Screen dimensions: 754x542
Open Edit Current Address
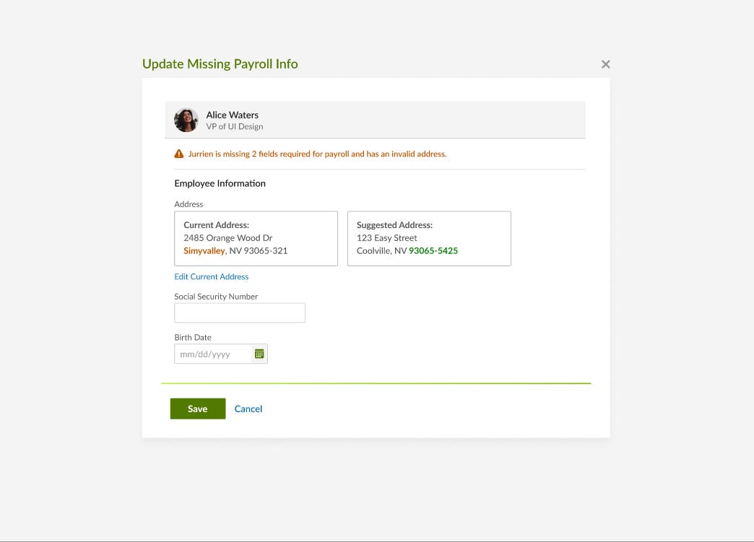pos(211,276)
